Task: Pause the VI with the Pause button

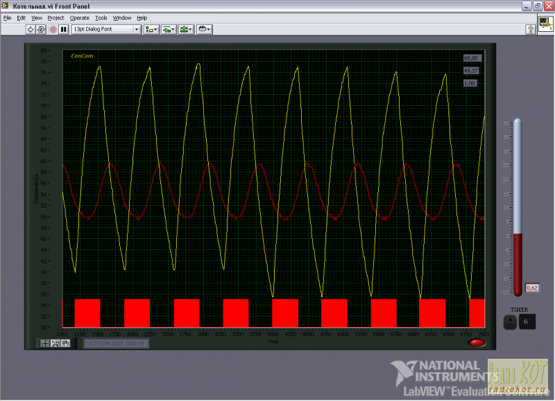Action: (x=64, y=29)
